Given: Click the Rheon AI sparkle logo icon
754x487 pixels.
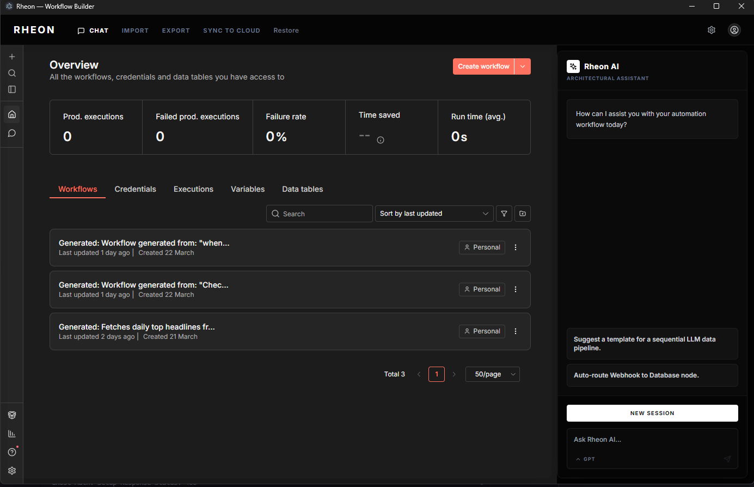Looking at the screenshot, I should (x=573, y=66).
